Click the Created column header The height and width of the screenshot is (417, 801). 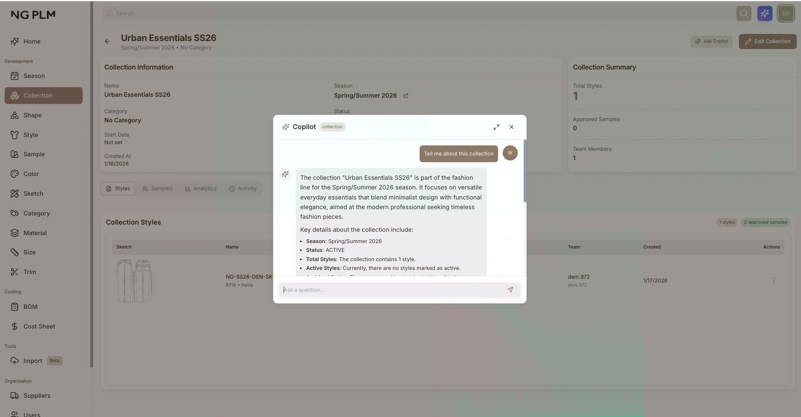pos(652,247)
